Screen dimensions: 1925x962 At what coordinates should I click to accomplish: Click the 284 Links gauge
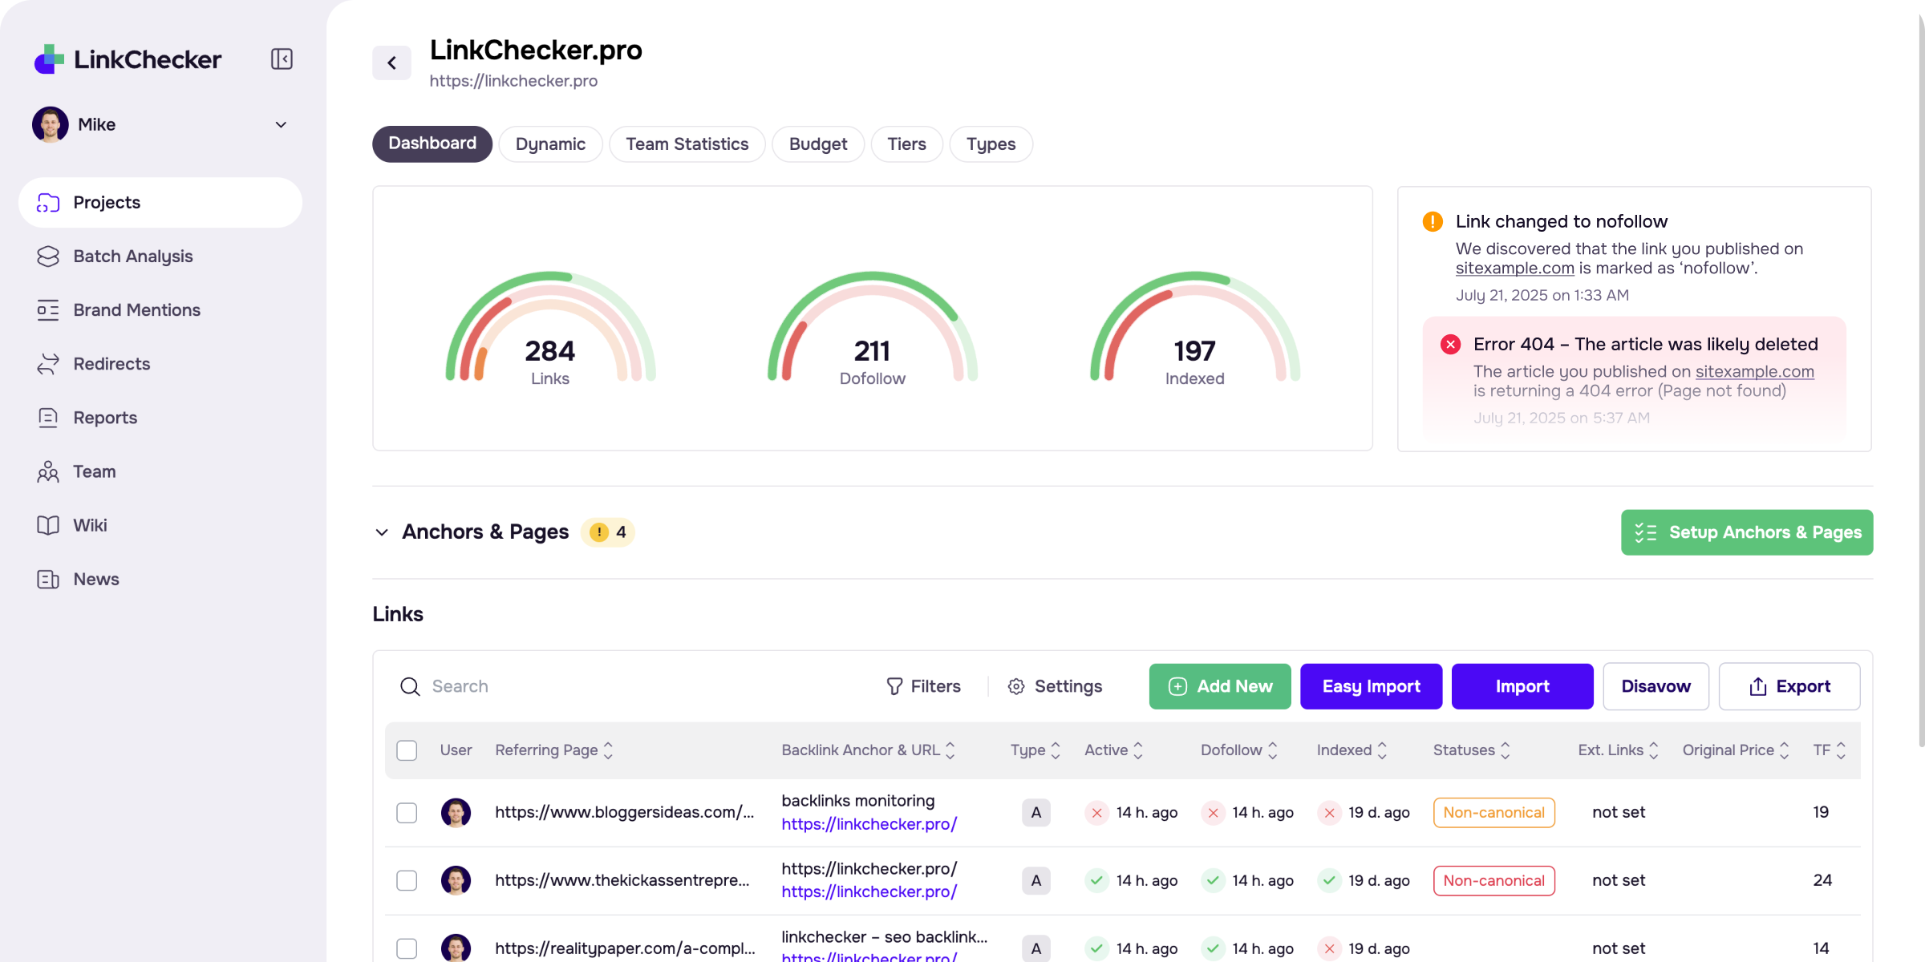(550, 329)
